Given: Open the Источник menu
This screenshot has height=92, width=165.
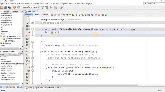Looking at the screenshot, I should point(21,4).
